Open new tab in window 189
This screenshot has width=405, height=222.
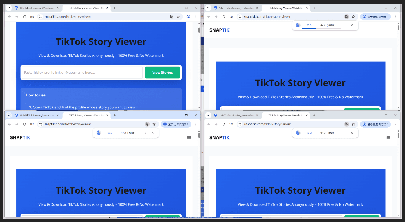point(314,115)
